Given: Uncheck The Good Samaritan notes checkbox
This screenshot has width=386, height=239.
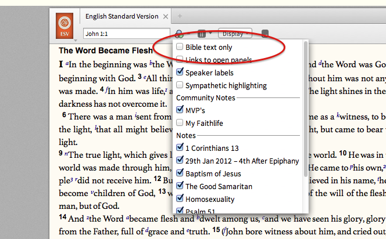Looking at the screenshot, I should (x=180, y=186).
